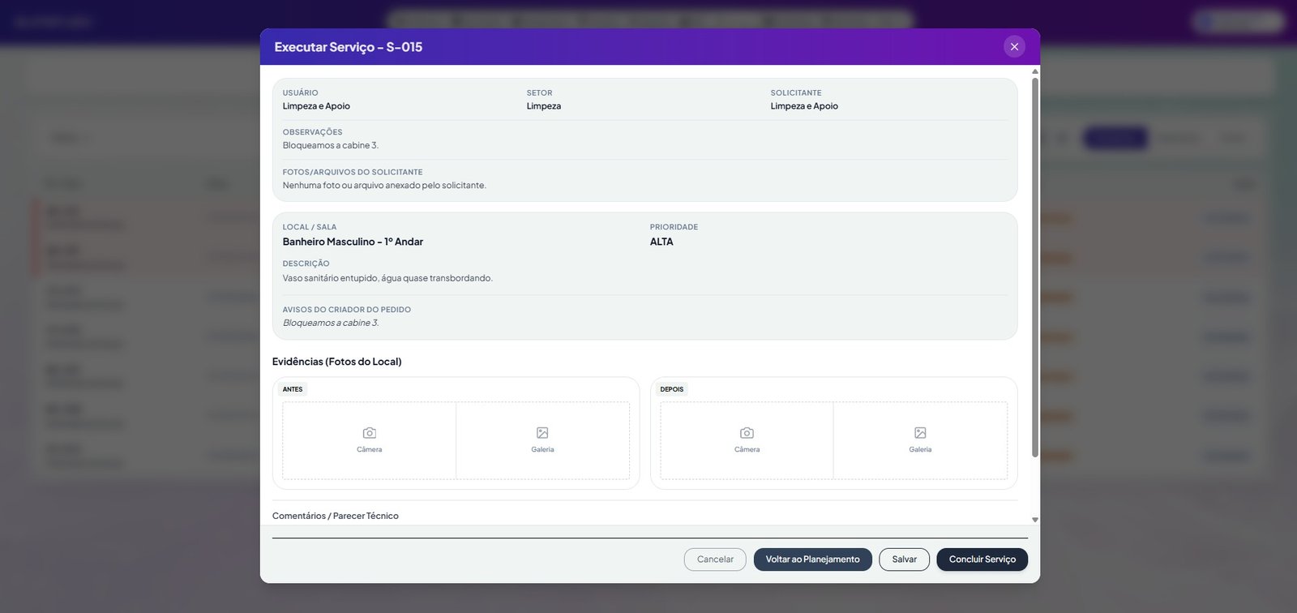Open the camera for the Antes photo

pos(370,440)
